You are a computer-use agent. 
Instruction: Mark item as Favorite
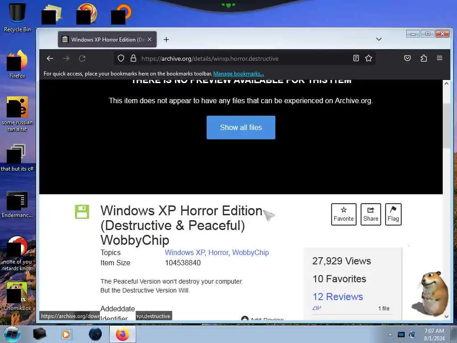344,214
